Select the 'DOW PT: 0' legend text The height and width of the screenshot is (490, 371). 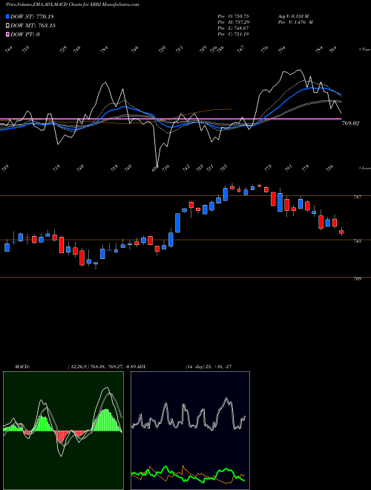pyautogui.click(x=25, y=34)
